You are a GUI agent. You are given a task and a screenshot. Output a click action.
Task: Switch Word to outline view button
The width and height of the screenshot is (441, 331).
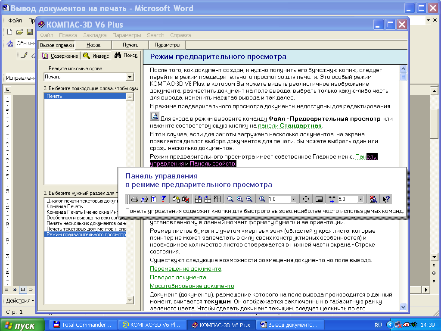(31, 289)
